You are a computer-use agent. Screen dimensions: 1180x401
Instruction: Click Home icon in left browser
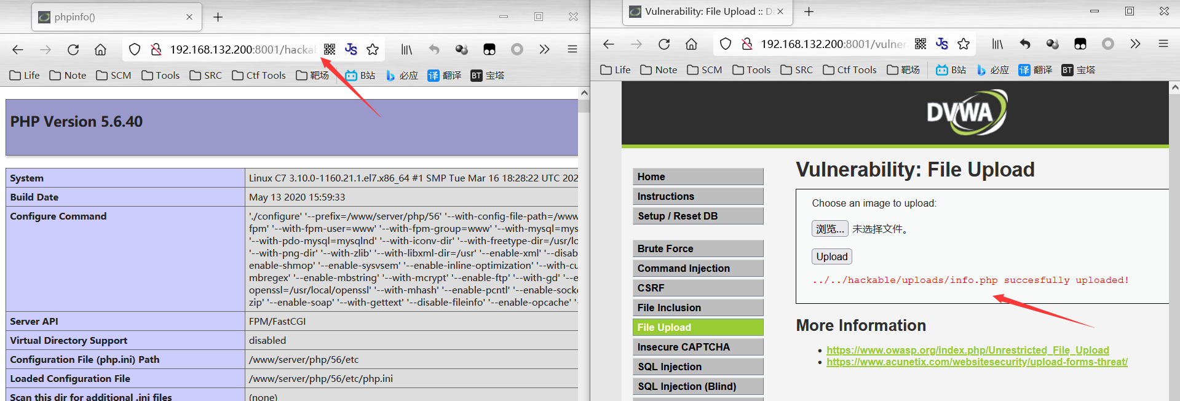[x=100, y=50]
